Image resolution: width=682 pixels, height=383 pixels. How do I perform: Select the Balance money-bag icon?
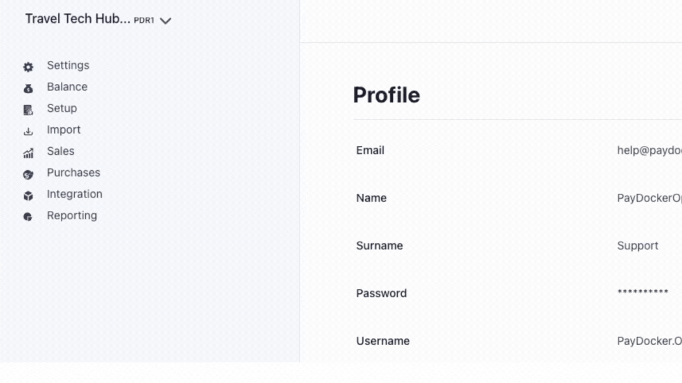pyautogui.click(x=27, y=87)
